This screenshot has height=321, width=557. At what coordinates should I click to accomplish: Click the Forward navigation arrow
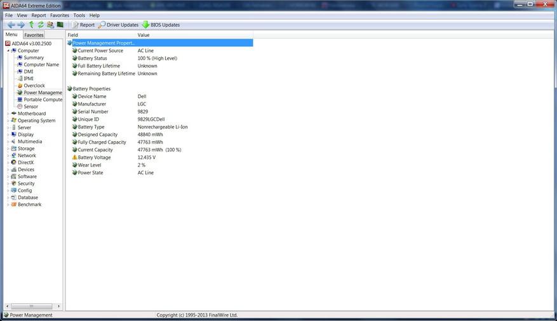tap(21, 25)
